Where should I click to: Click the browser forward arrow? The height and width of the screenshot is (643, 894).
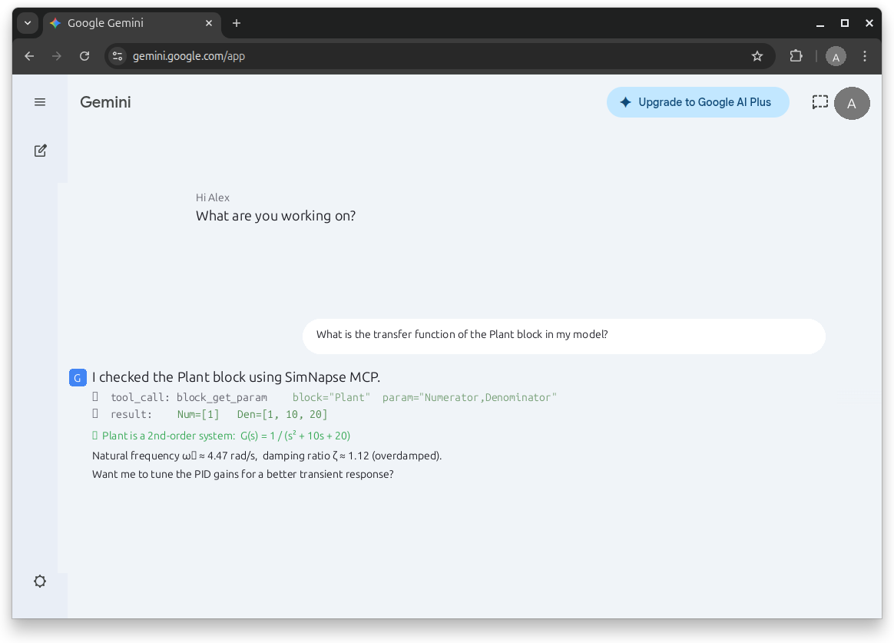56,56
